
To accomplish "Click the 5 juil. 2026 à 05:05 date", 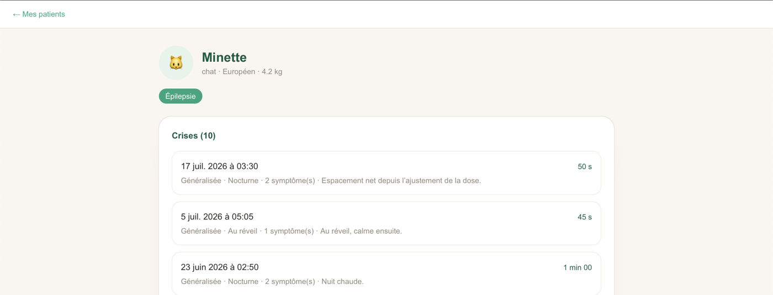I will (217, 217).
